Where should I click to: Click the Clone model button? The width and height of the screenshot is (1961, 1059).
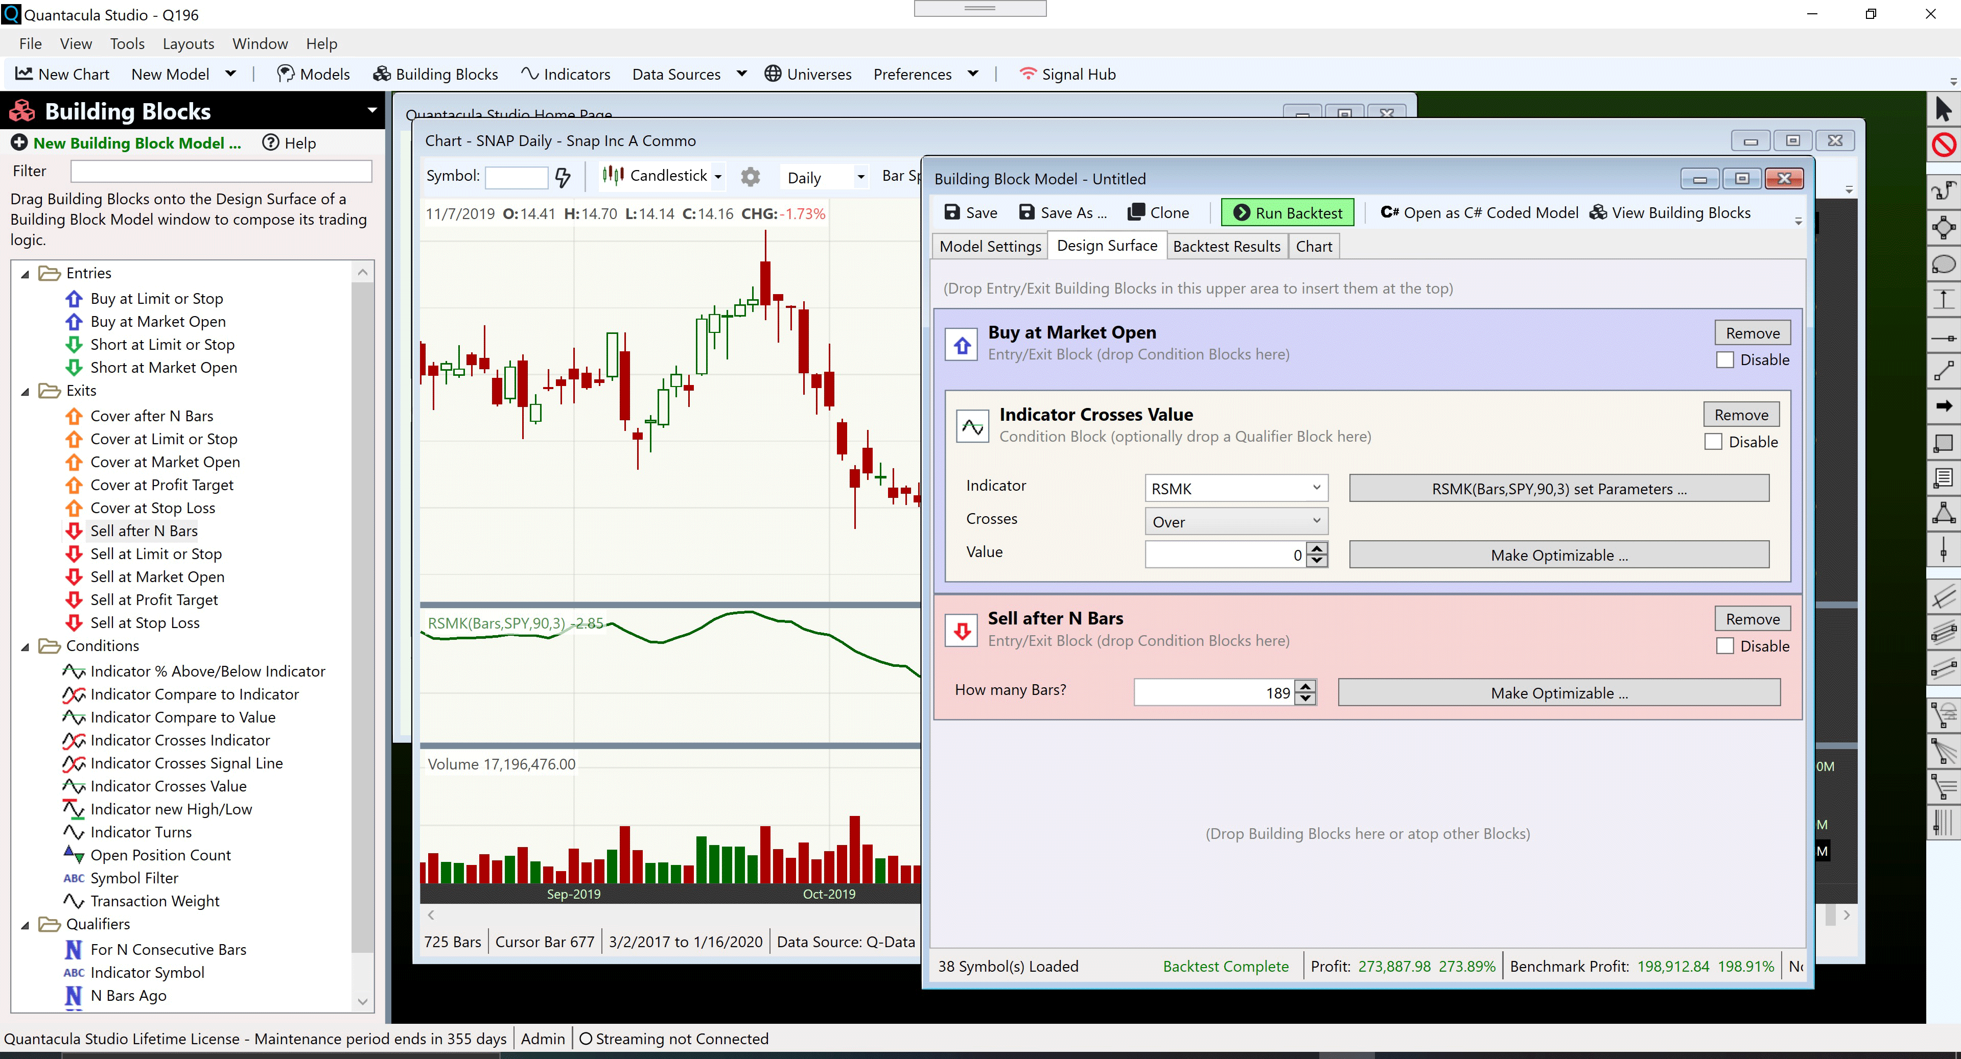[1159, 212]
